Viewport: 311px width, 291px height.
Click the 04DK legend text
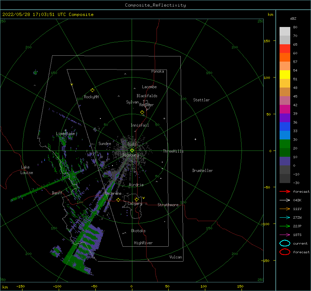(x=297, y=200)
